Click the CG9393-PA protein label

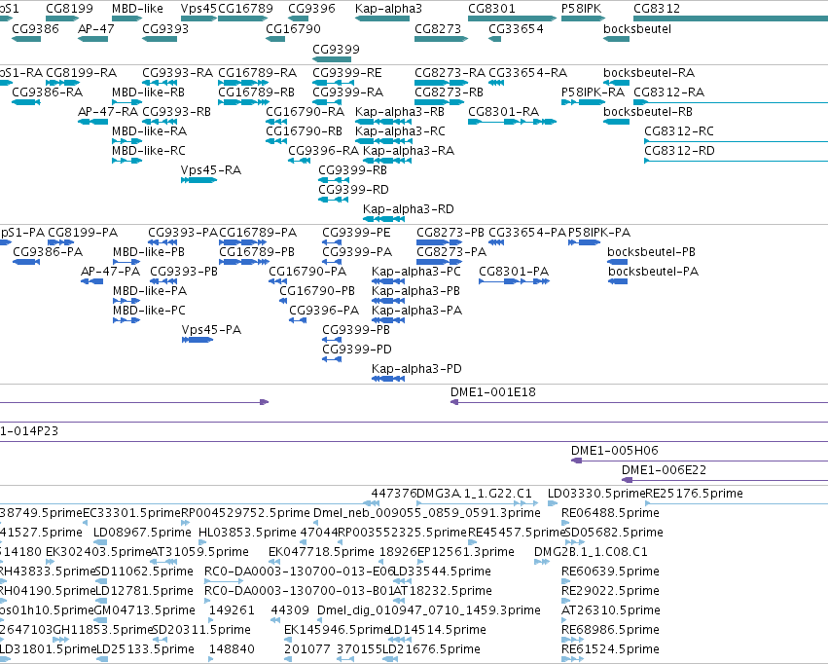[183, 233]
